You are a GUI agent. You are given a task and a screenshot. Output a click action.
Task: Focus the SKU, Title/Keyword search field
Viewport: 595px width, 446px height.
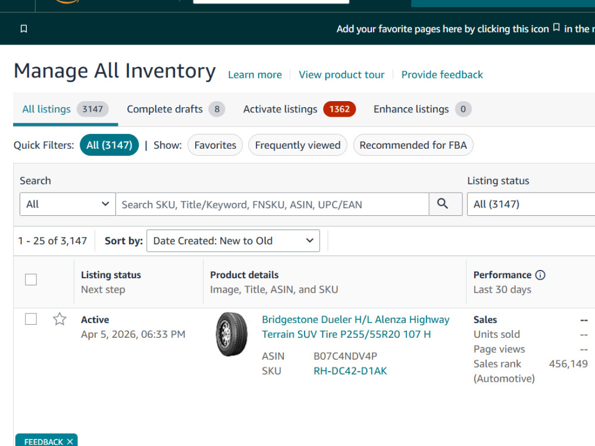click(x=272, y=205)
